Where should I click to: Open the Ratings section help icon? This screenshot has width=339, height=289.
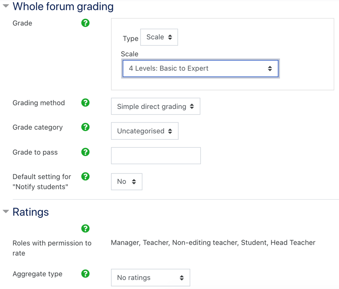(85, 228)
